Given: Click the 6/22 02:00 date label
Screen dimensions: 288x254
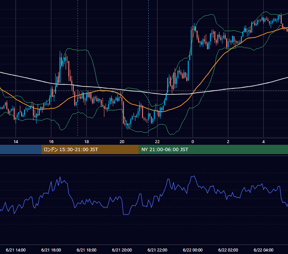Looking at the screenshot, I should (x=228, y=250).
